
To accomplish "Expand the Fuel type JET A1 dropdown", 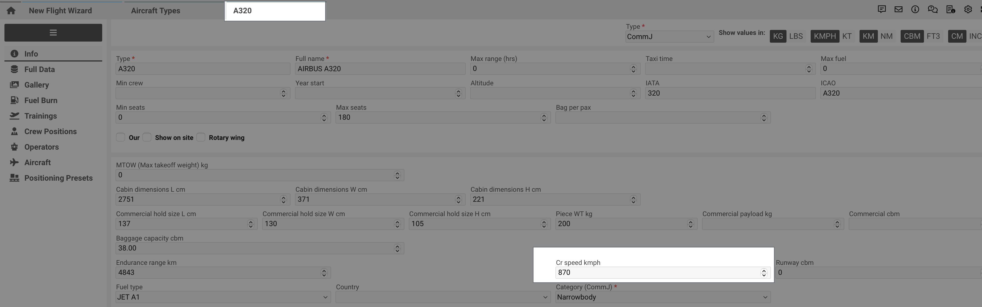I will (223, 297).
